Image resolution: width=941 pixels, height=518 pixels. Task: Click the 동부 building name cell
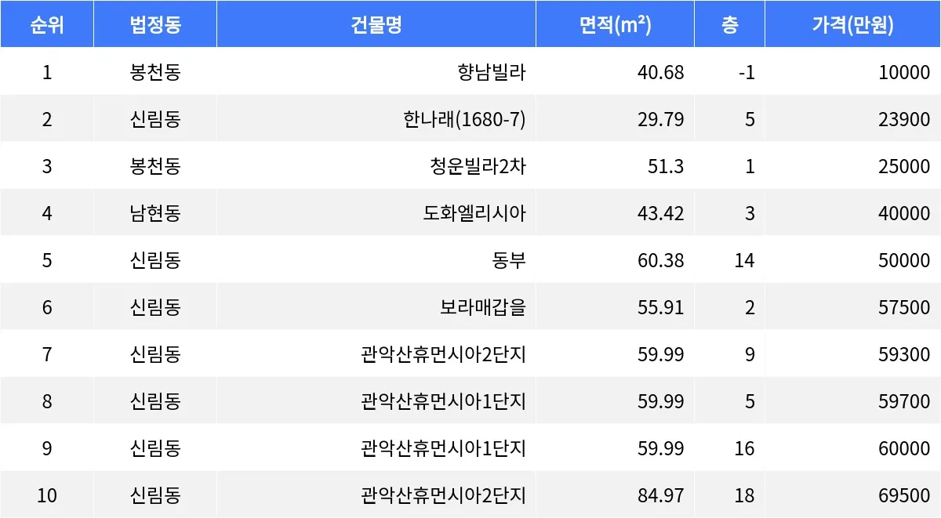pos(509,260)
